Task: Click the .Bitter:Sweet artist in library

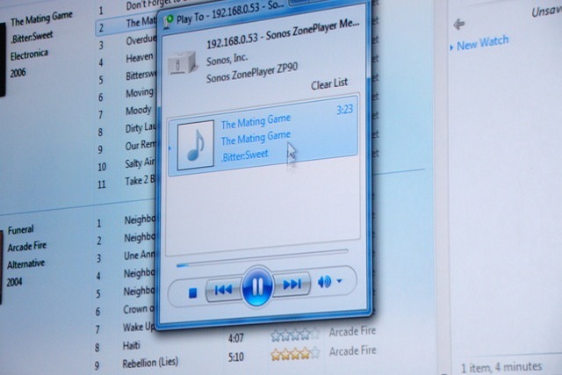Action: click(x=32, y=37)
